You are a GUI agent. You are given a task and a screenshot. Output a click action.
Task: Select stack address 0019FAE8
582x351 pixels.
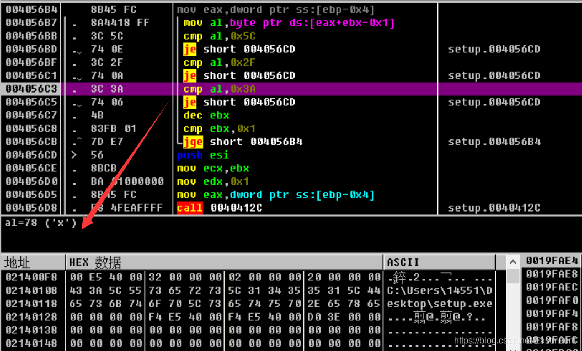[552, 274]
